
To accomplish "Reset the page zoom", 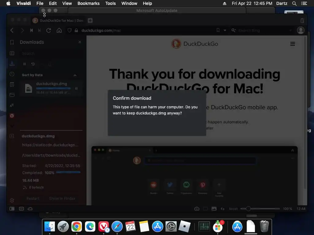I will click(x=233, y=209).
